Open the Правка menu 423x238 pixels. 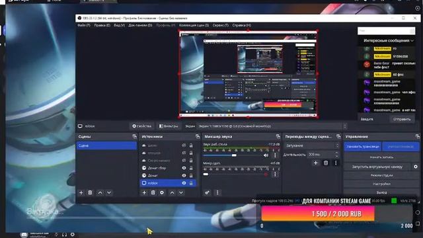[x=102, y=25]
